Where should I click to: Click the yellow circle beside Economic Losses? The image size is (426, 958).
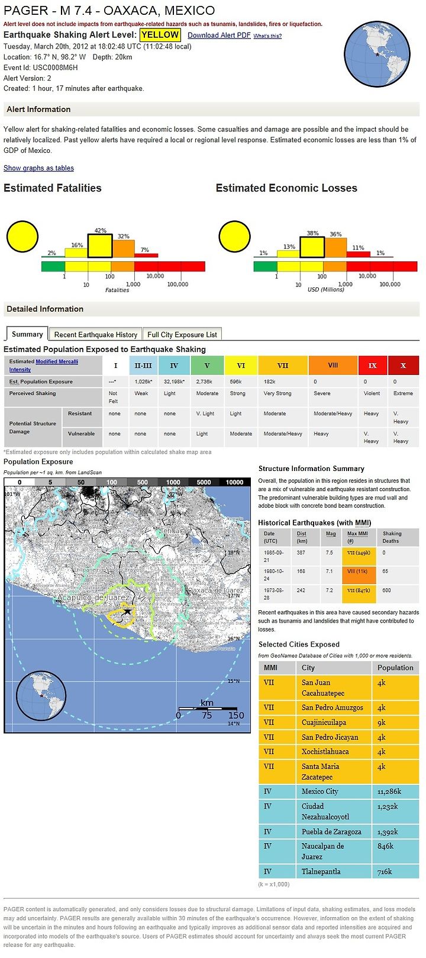pos(235,236)
